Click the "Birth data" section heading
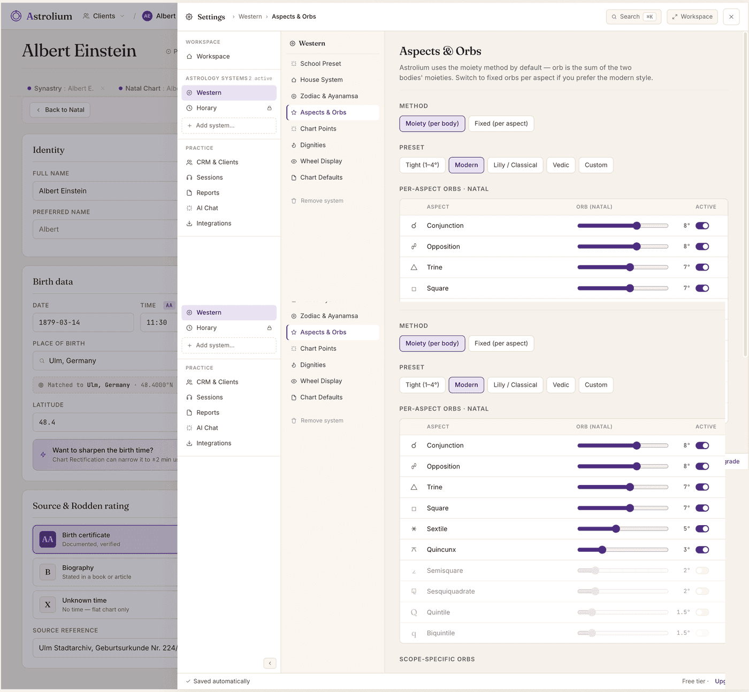This screenshot has width=749, height=692. tap(53, 282)
